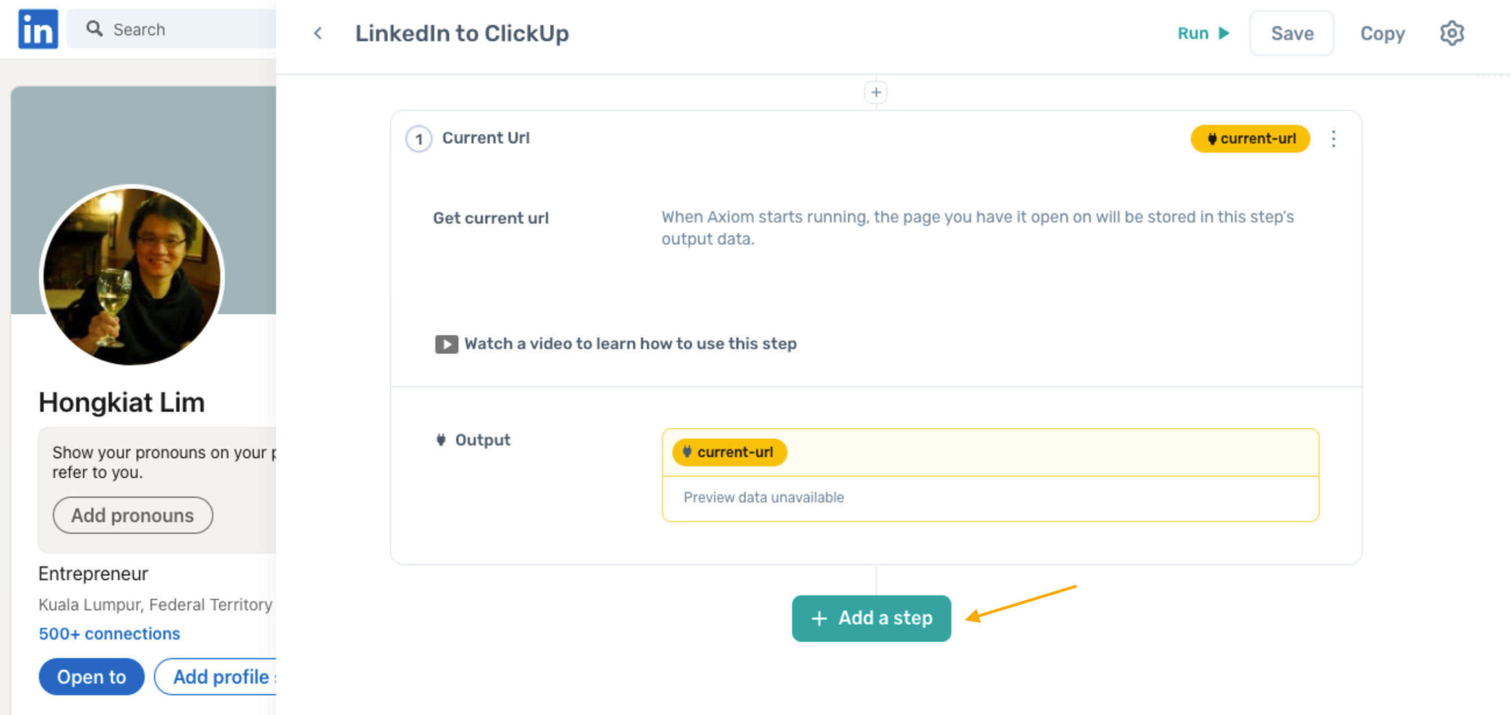Run the LinkedIn to ClickUp automation

(x=1203, y=34)
